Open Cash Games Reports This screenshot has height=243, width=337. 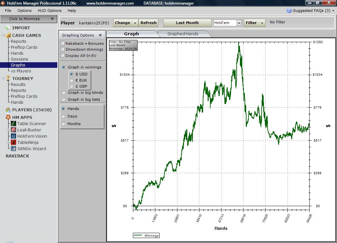pos(18,41)
